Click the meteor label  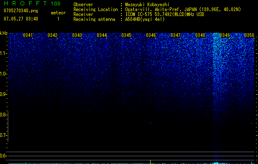(x=58, y=13)
